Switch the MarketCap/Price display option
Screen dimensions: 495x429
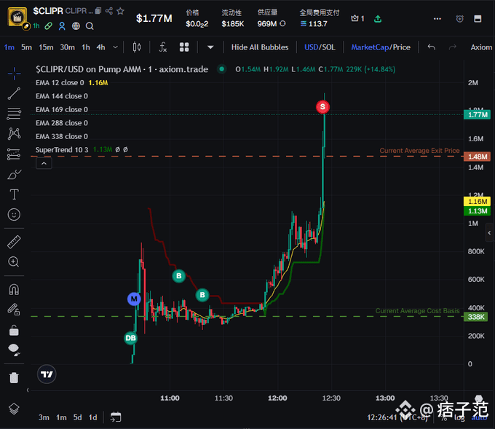click(x=381, y=47)
